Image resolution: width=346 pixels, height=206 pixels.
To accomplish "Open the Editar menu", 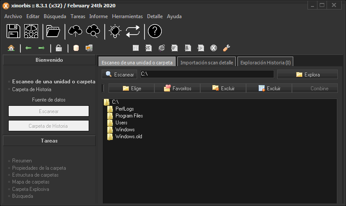I will coord(33,16).
